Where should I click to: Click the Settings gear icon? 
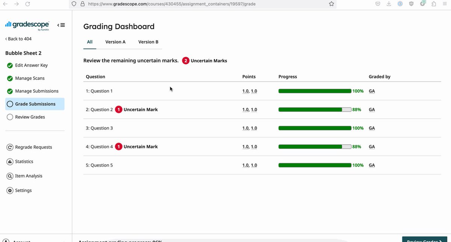(10, 191)
